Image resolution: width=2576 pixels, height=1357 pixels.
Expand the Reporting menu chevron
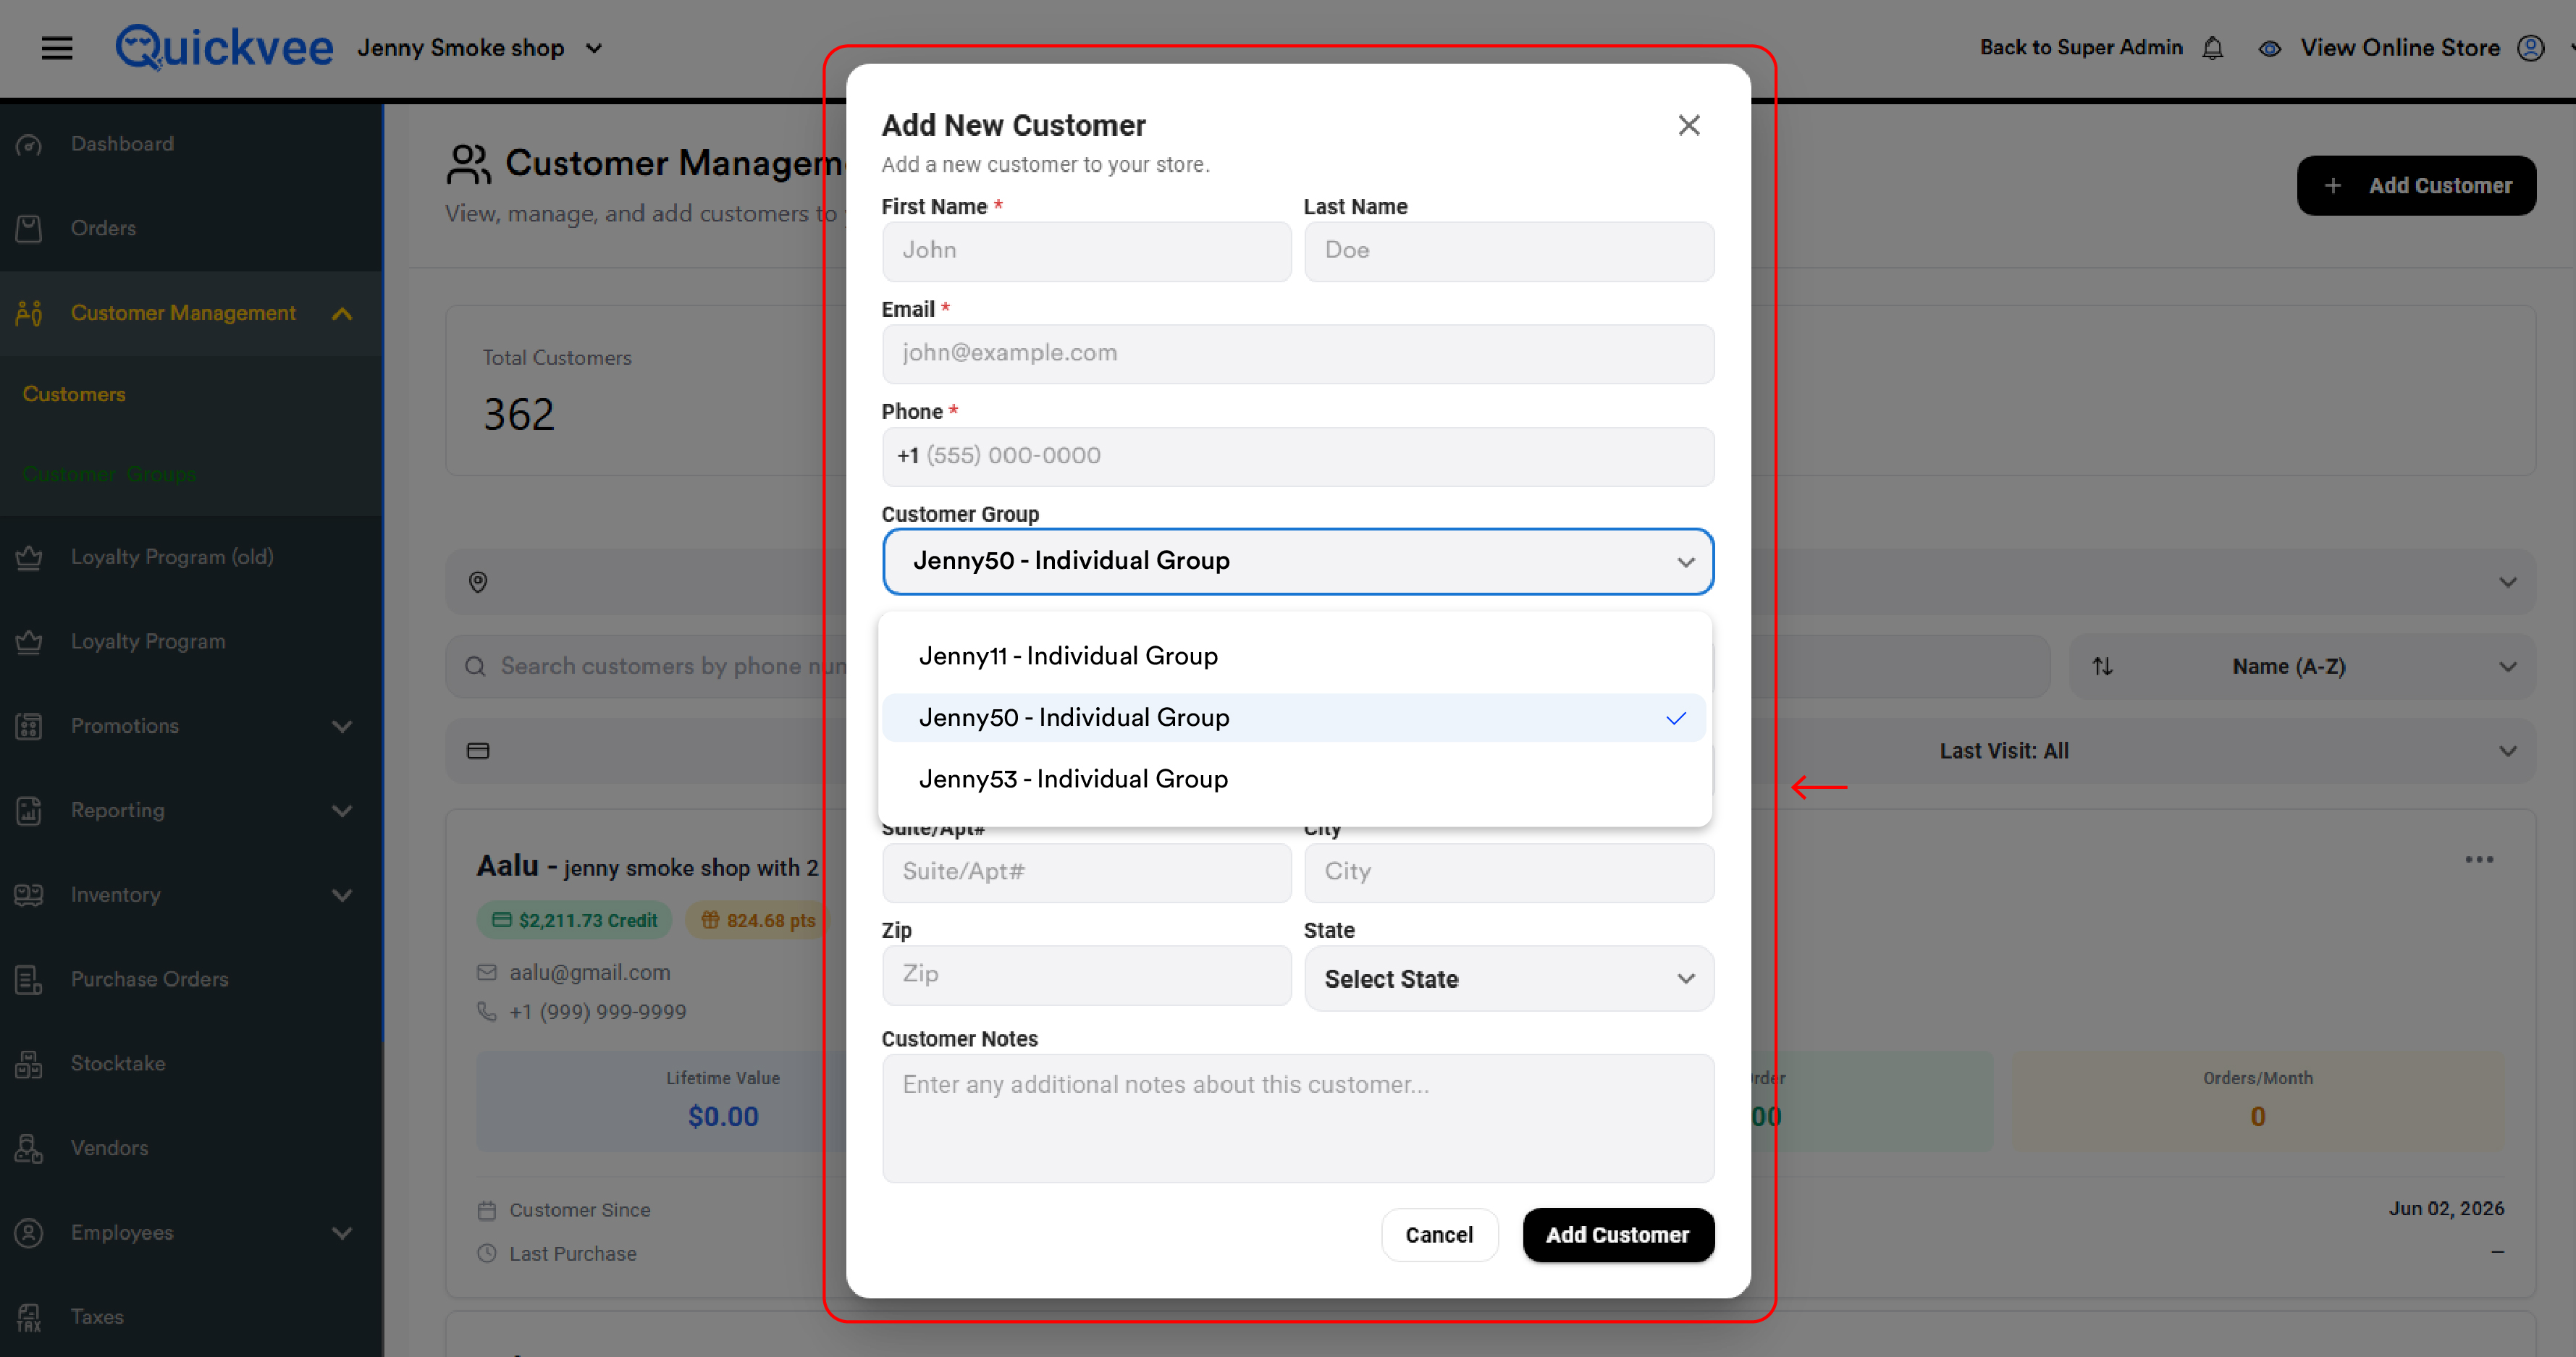[342, 811]
